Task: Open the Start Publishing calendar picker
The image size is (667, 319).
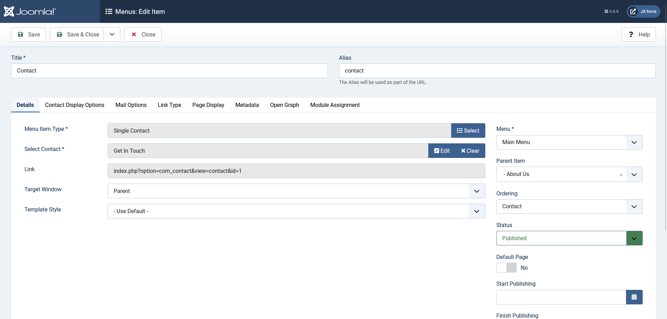Action: tap(634, 297)
